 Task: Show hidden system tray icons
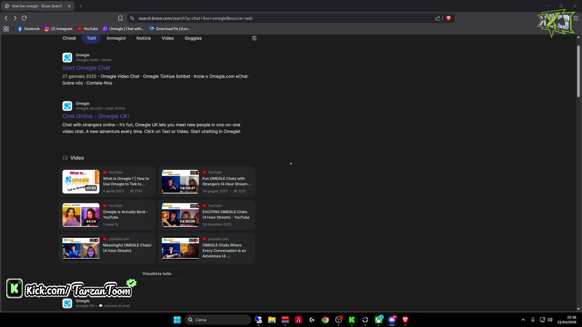523,320
